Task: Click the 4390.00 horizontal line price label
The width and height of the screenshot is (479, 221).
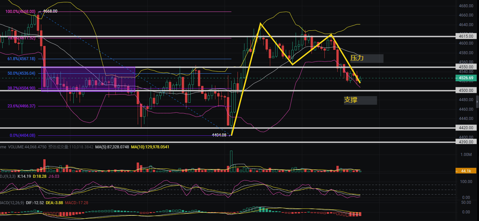Action: pos(466,142)
